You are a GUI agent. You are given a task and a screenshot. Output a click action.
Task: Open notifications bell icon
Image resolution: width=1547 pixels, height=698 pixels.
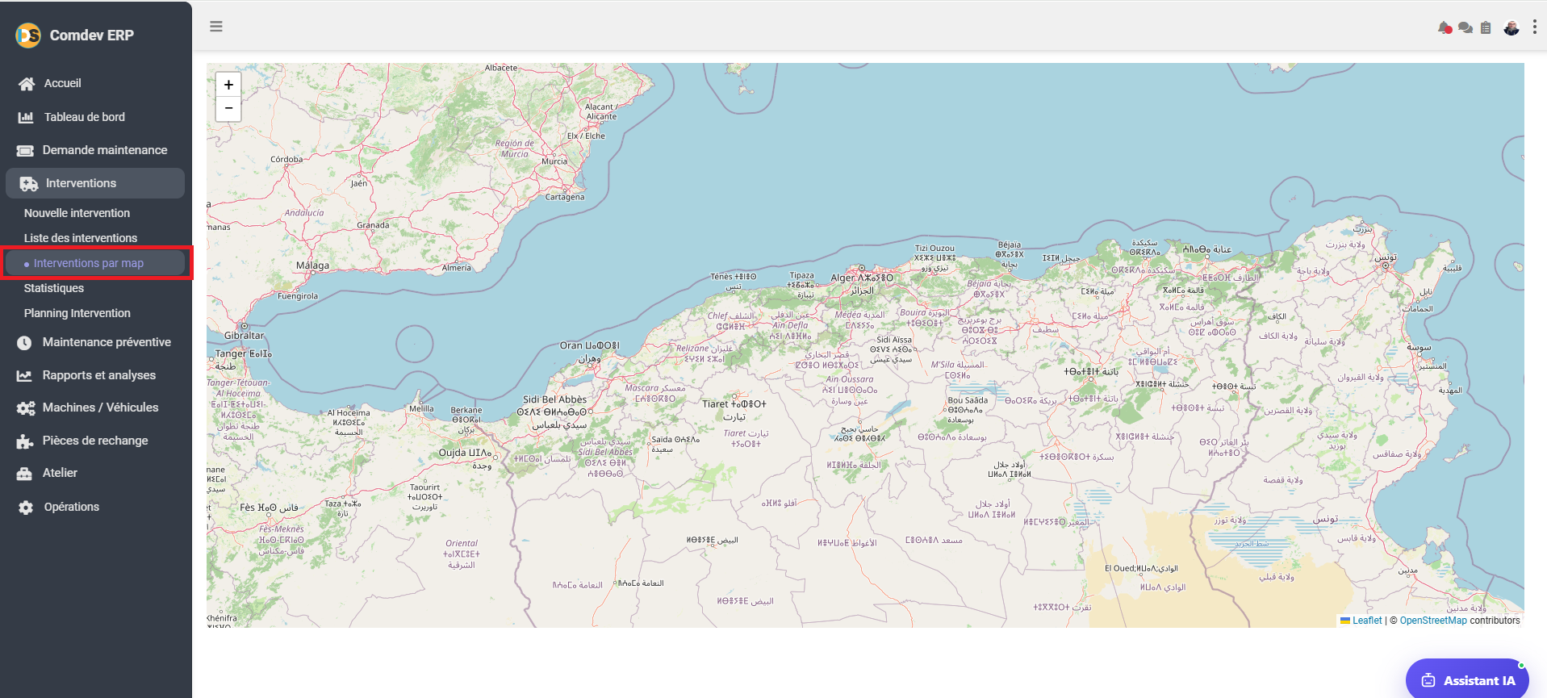tap(1445, 28)
